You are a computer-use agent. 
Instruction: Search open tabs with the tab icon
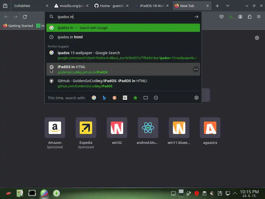coord(145,98)
